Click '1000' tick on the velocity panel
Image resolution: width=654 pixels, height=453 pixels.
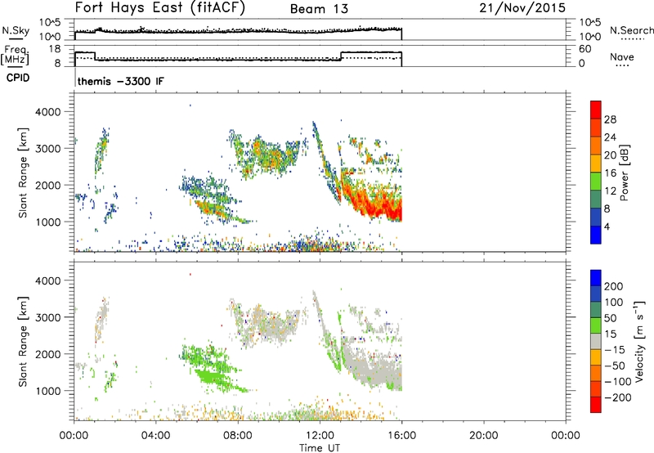point(47,391)
